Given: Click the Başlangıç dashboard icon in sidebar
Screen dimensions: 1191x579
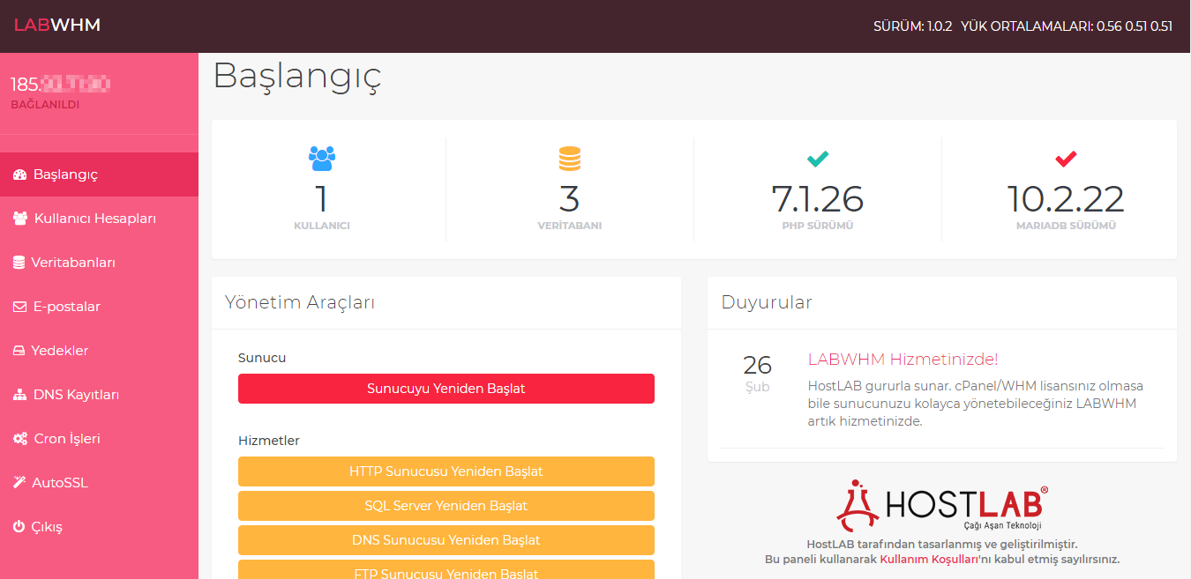Looking at the screenshot, I should (19, 174).
